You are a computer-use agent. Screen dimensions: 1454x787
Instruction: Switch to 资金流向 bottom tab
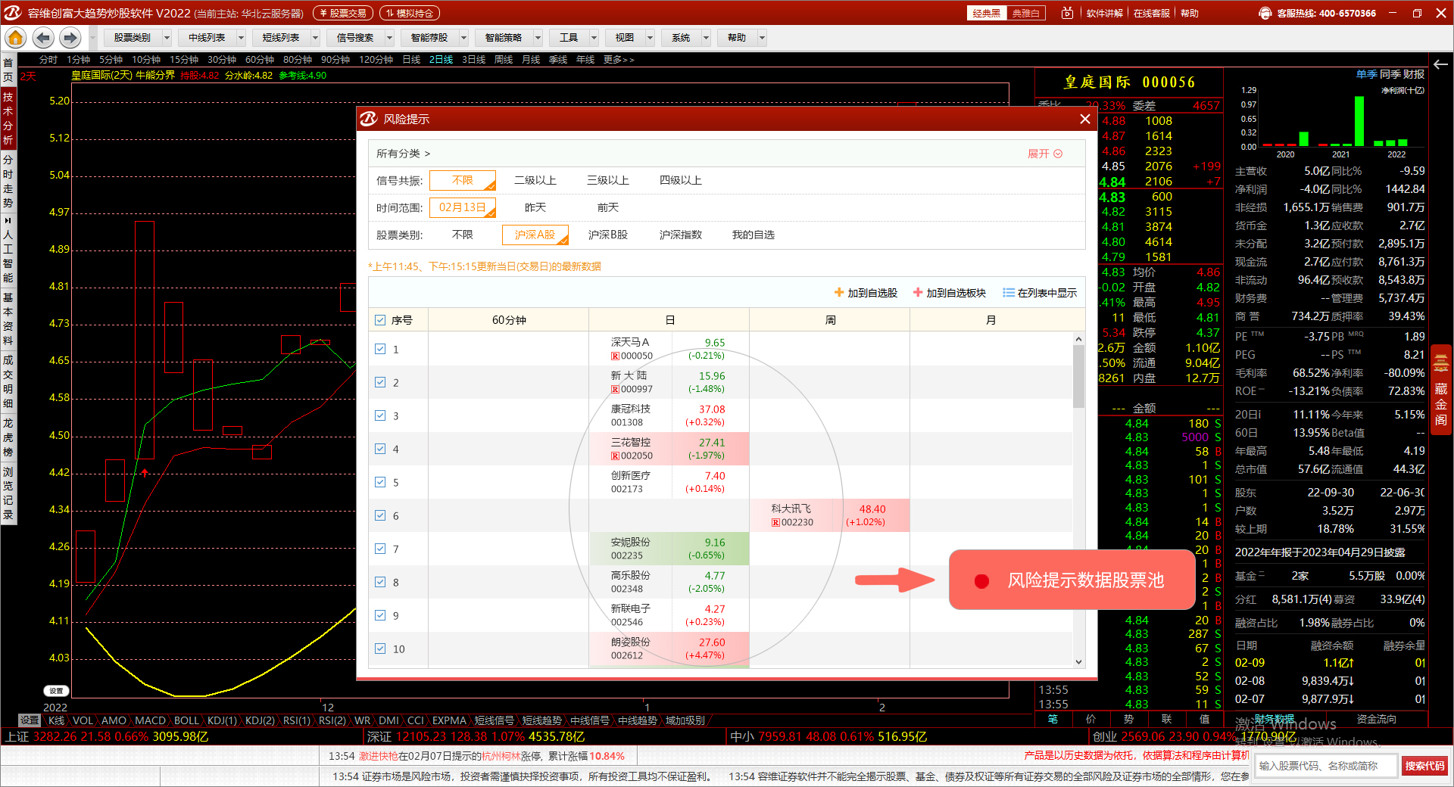[1377, 719]
